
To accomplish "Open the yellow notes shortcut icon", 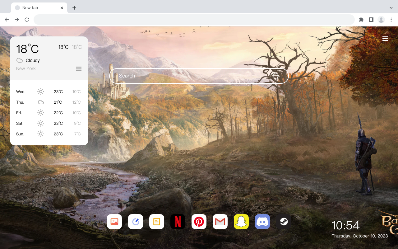I will 157,222.
